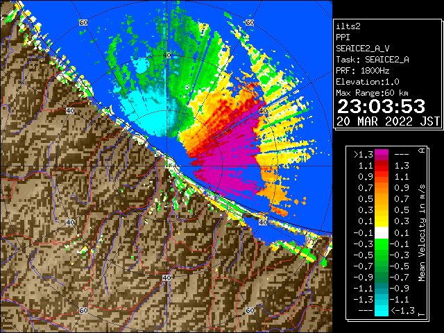Click the 'Max Range:60 km' line
Viewport: 444px width, 333px height.
coord(372,93)
